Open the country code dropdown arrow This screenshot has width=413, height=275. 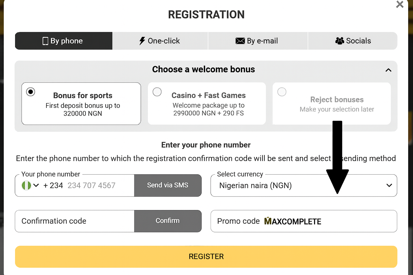[36, 185]
